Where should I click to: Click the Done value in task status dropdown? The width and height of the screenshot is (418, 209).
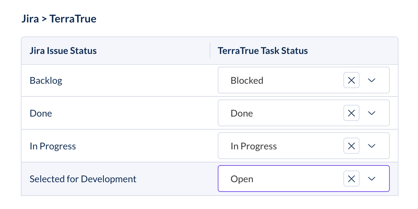(242, 113)
